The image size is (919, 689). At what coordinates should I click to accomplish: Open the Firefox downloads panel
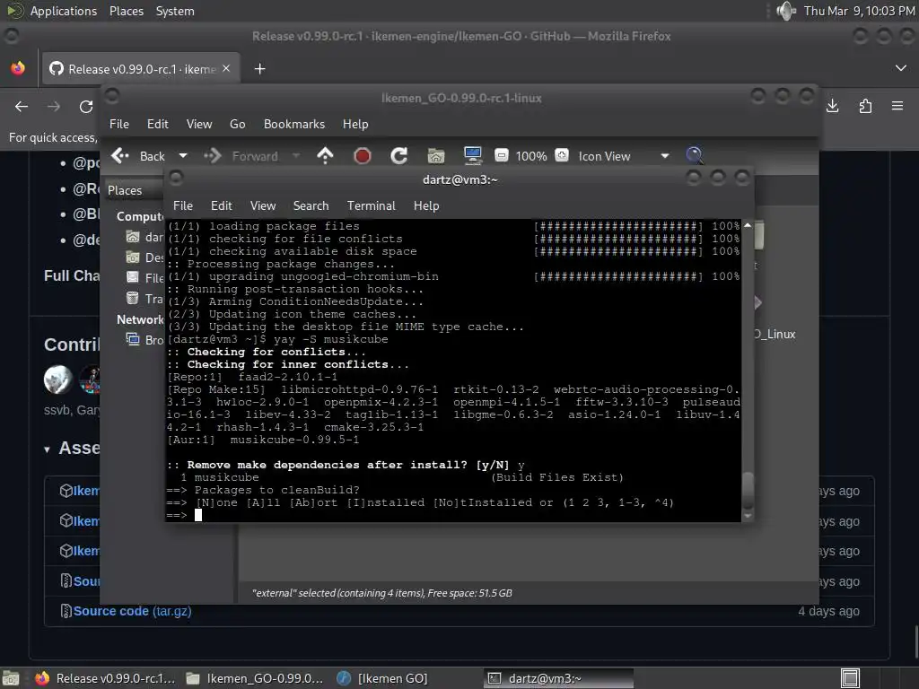(832, 106)
